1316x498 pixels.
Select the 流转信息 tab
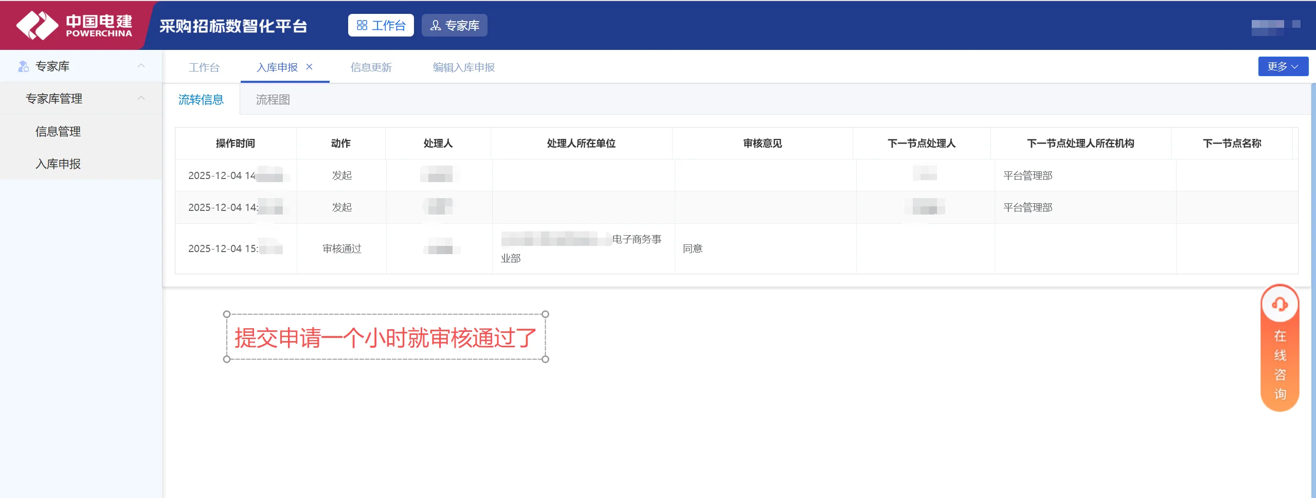[x=201, y=99]
